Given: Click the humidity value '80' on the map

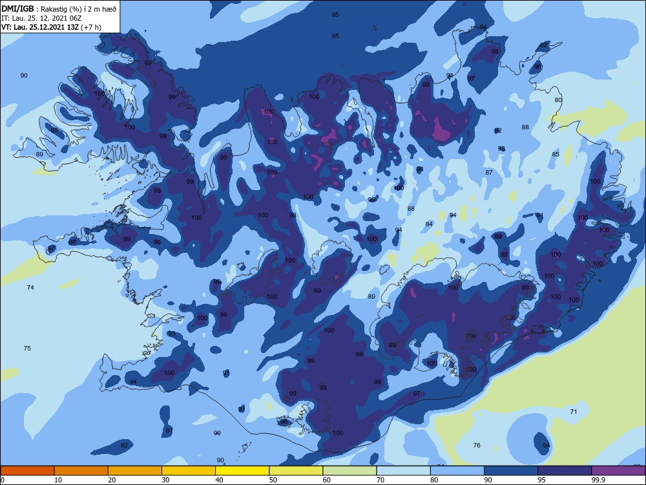Looking at the screenshot, I should point(558,100).
